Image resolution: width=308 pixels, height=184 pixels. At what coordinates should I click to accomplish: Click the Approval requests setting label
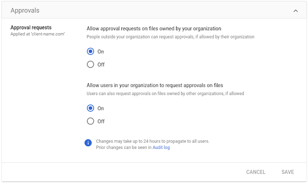click(x=31, y=27)
